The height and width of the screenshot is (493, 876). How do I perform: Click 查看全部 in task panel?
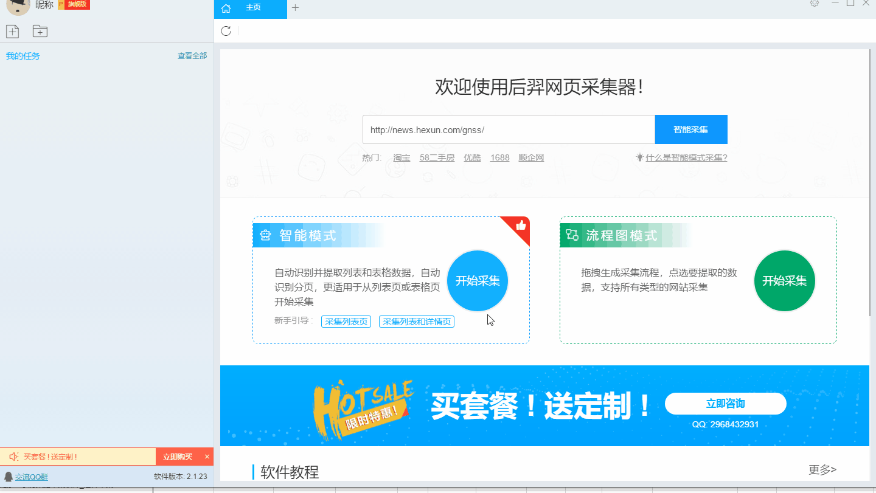(192, 56)
